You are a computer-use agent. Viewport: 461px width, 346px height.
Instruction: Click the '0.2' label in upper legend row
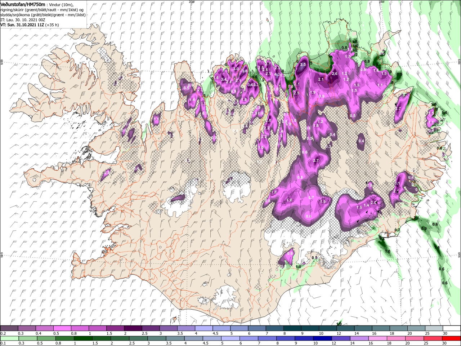coord(3,333)
